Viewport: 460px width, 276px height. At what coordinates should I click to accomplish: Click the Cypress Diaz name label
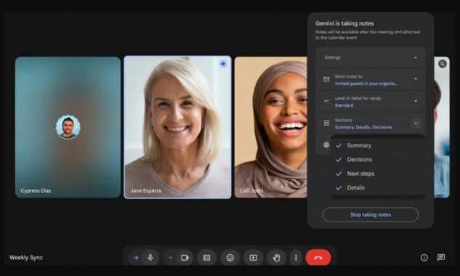tap(36, 190)
